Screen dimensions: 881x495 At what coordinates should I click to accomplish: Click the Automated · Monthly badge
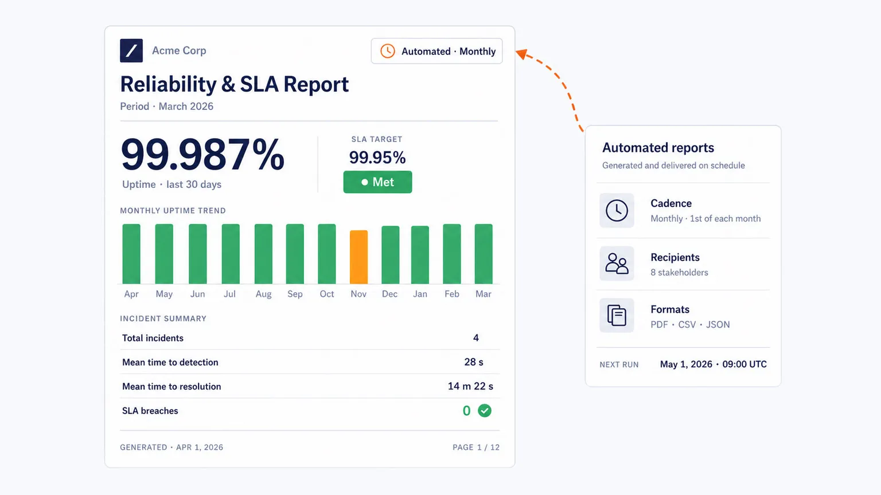coord(437,51)
